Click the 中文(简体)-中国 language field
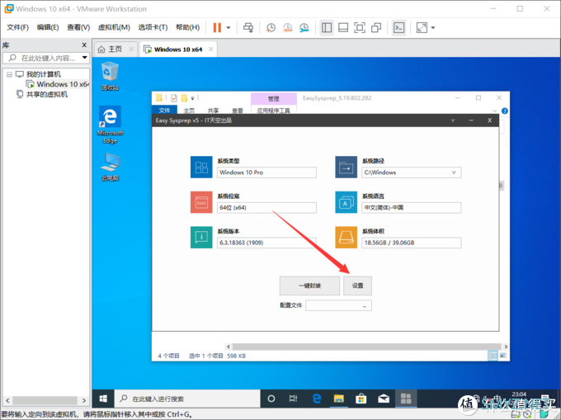This screenshot has width=561, height=420. point(411,207)
